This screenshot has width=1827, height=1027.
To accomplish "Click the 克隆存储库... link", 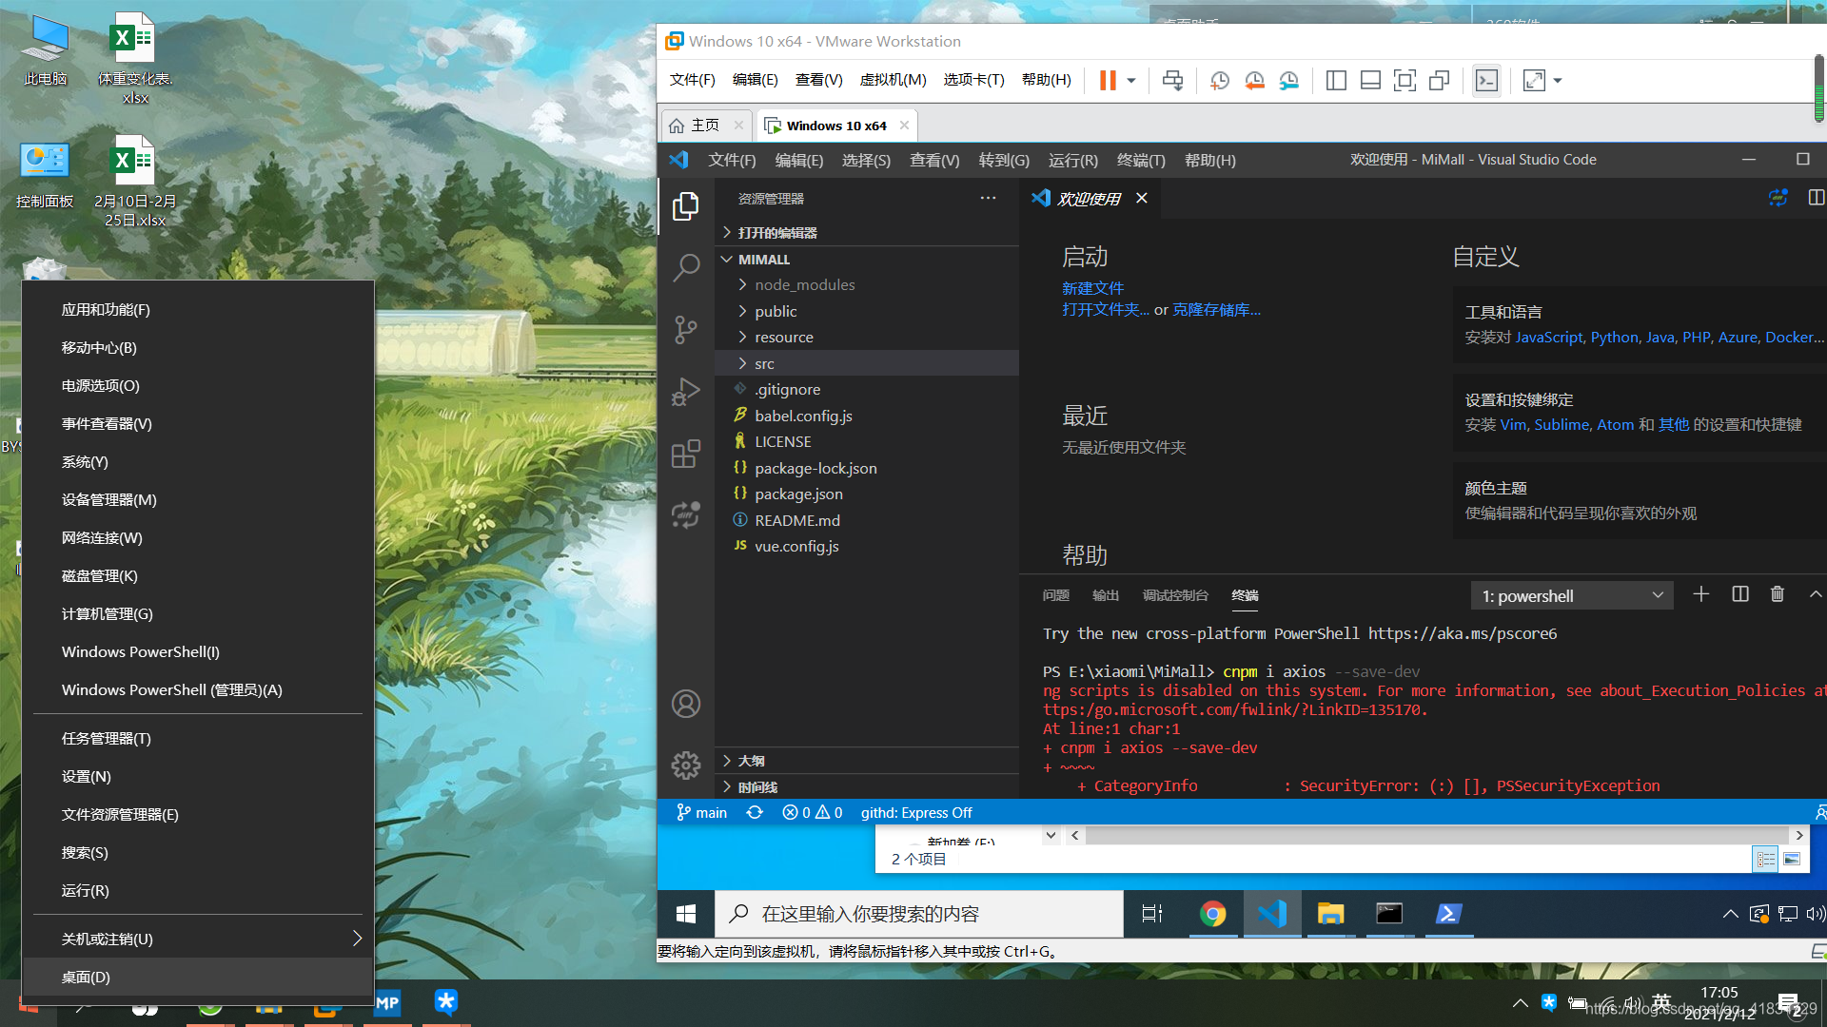I will pyautogui.click(x=1216, y=310).
